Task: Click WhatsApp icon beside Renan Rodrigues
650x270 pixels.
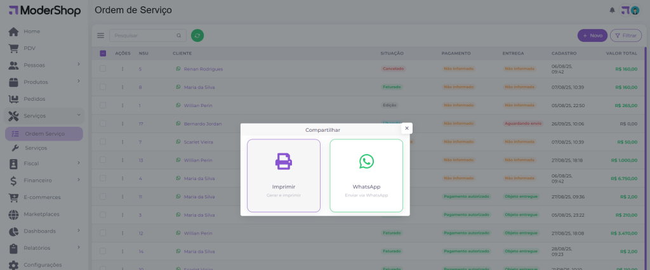Action: [x=178, y=68]
